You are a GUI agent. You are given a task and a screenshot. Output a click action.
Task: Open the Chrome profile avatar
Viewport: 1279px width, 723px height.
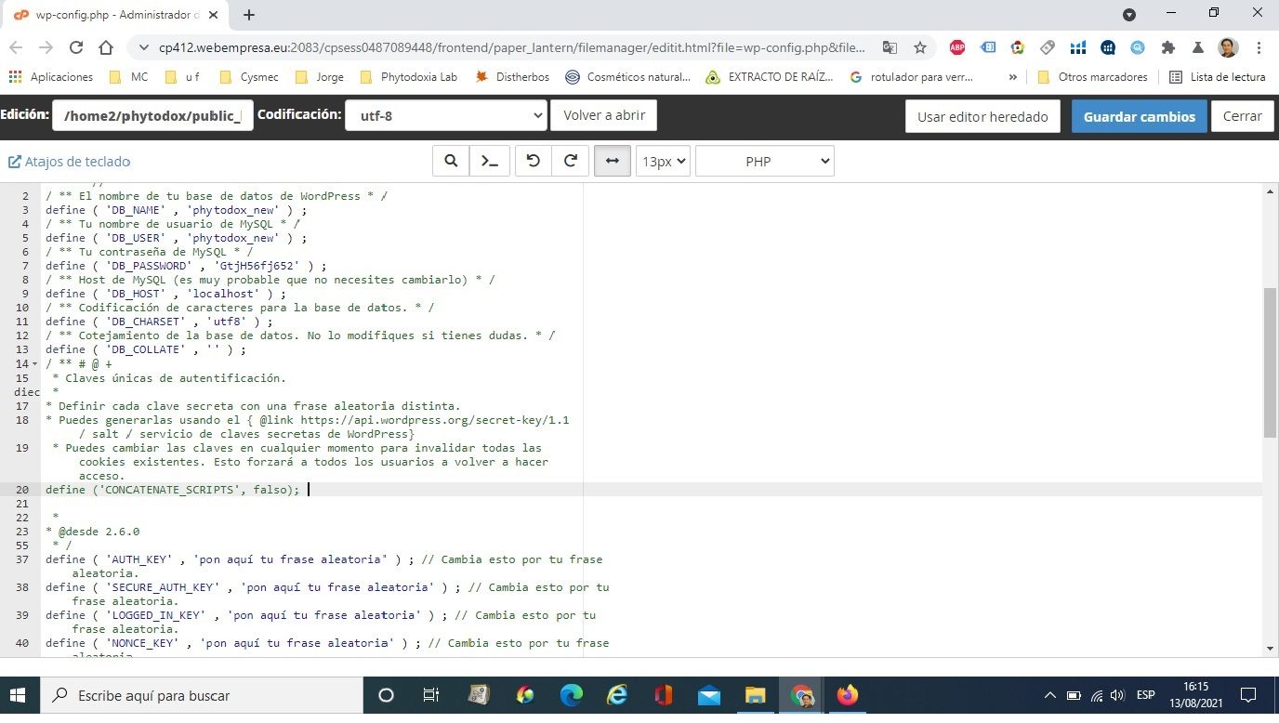(1228, 47)
